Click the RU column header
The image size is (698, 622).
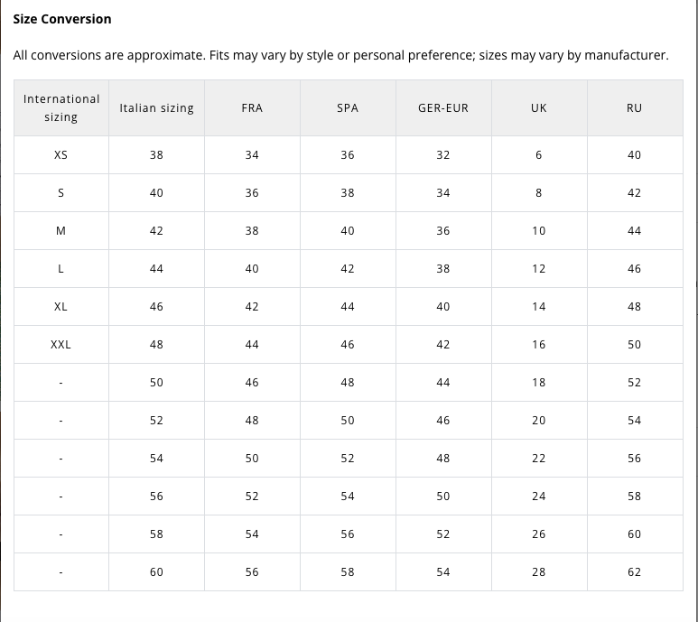point(634,107)
